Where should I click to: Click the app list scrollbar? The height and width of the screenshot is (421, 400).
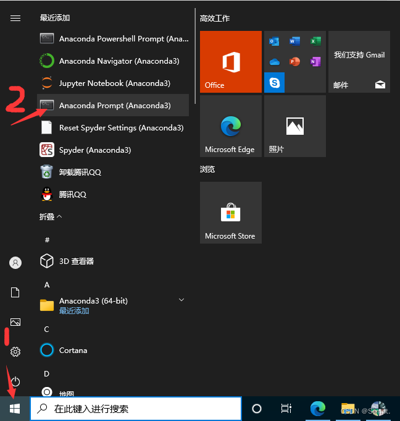click(195, 56)
